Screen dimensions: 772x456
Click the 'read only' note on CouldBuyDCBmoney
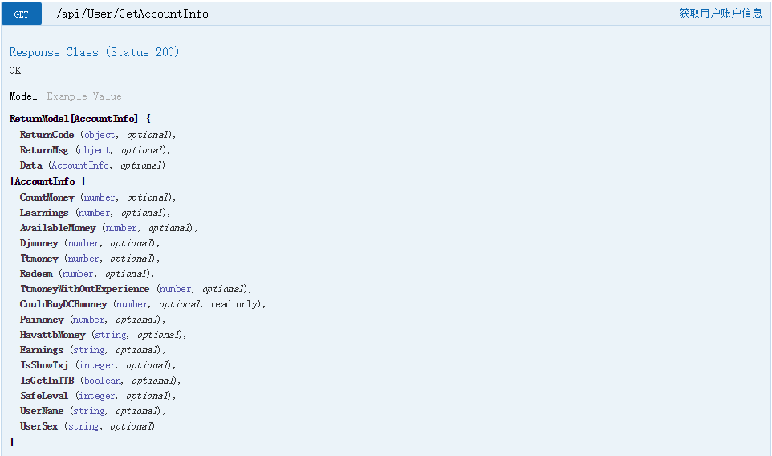pyautogui.click(x=234, y=304)
